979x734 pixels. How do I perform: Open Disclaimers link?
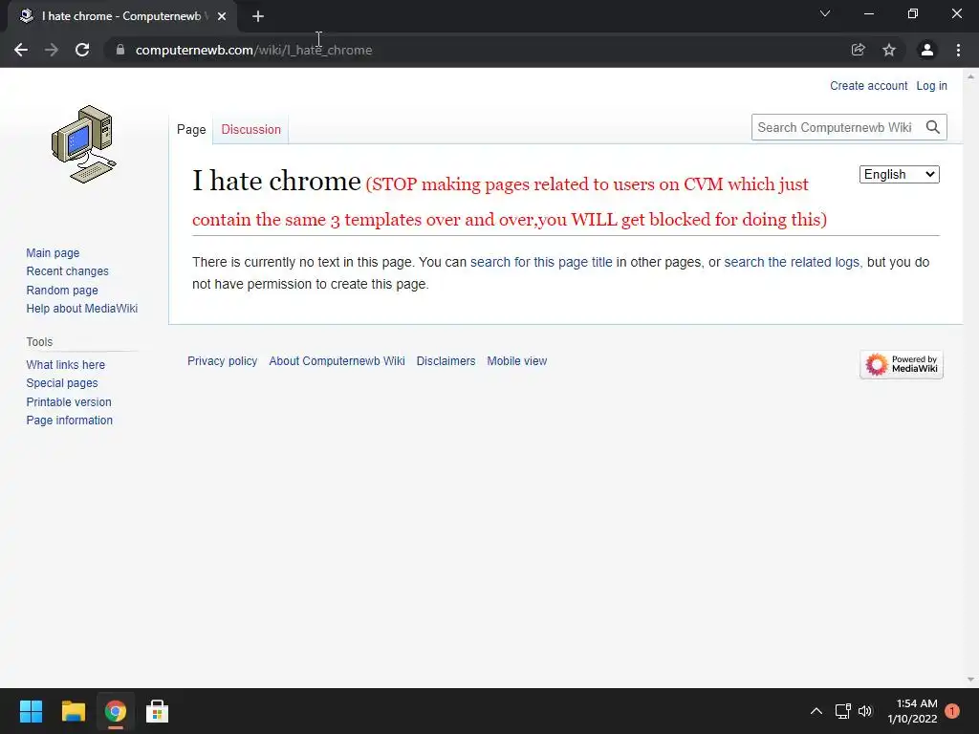point(446,360)
